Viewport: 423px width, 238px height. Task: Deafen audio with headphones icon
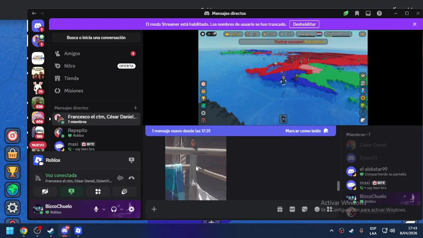(114, 209)
